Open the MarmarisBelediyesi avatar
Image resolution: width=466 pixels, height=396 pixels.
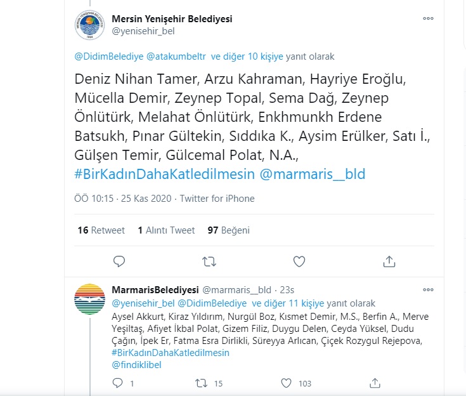click(89, 299)
